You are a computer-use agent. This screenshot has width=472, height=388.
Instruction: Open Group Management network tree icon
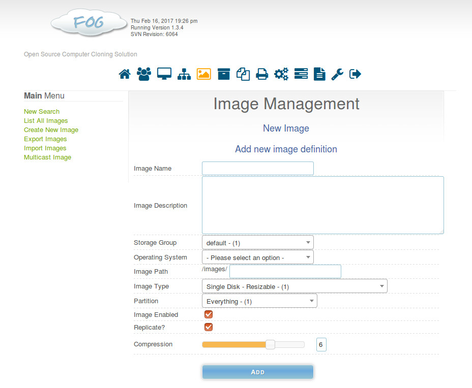(x=184, y=74)
